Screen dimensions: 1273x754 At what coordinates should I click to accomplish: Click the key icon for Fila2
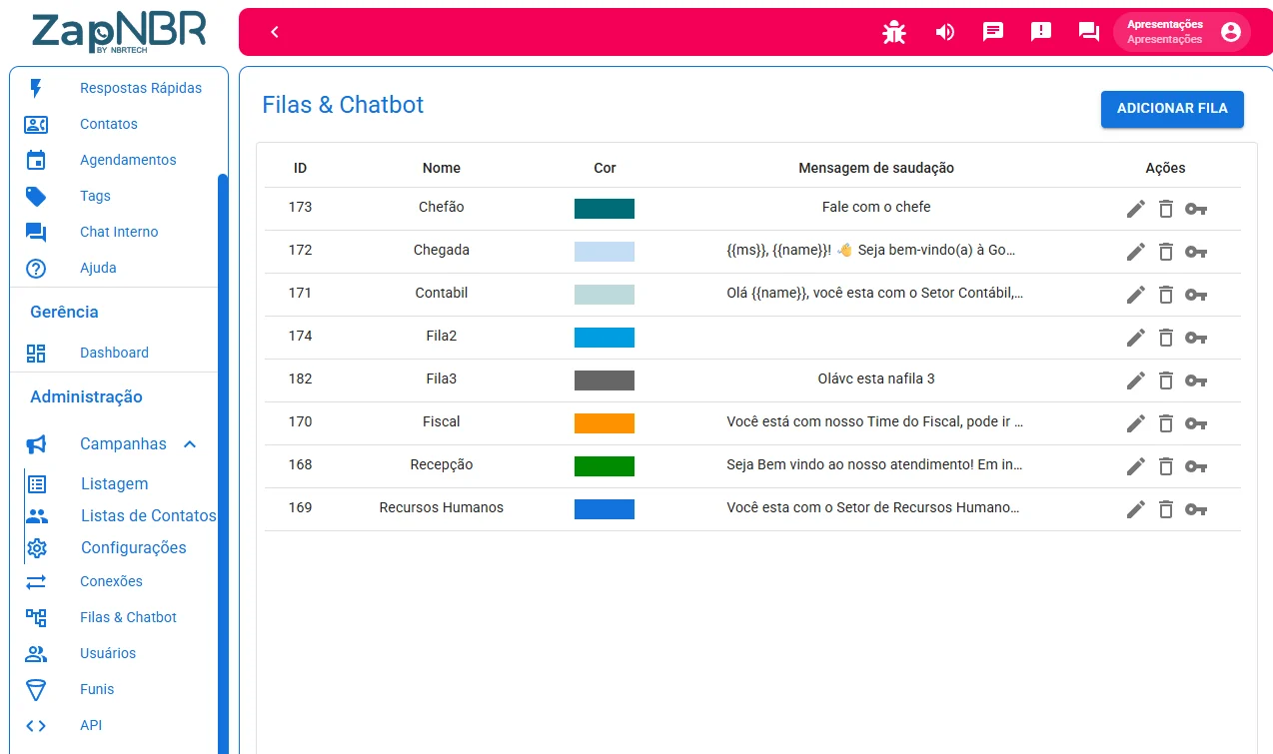[1196, 338]
